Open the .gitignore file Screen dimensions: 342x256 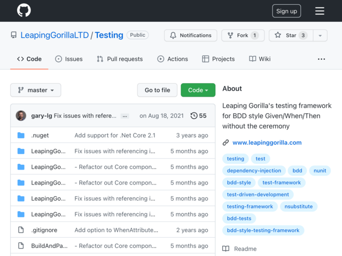pyautogui.click(x=44, y=230)
